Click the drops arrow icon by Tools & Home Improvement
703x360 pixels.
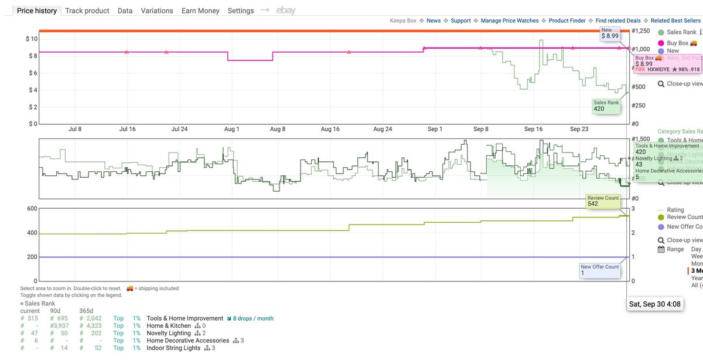click(230, 318)
